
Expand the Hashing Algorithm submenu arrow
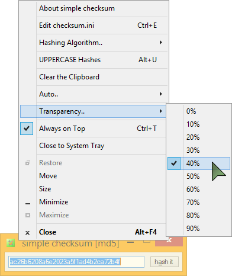tap(161, 43)
